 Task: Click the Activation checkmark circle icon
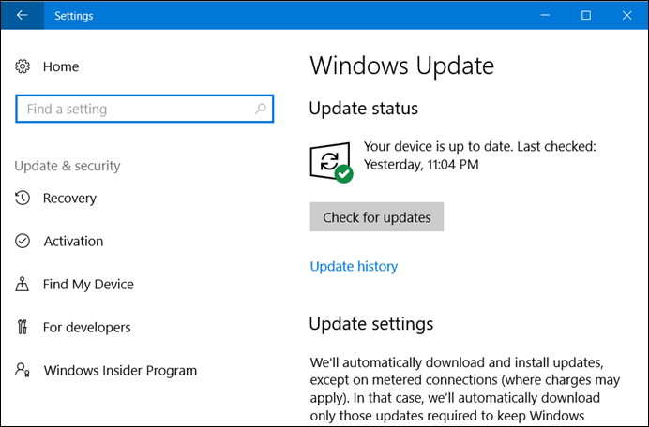click(x=23, y=241)
